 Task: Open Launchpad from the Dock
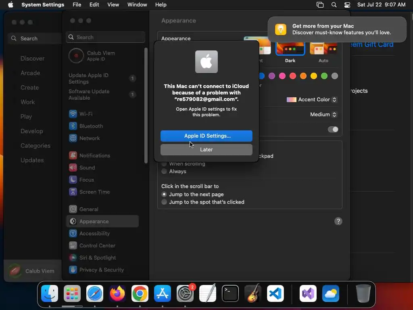tap(72, 293)
